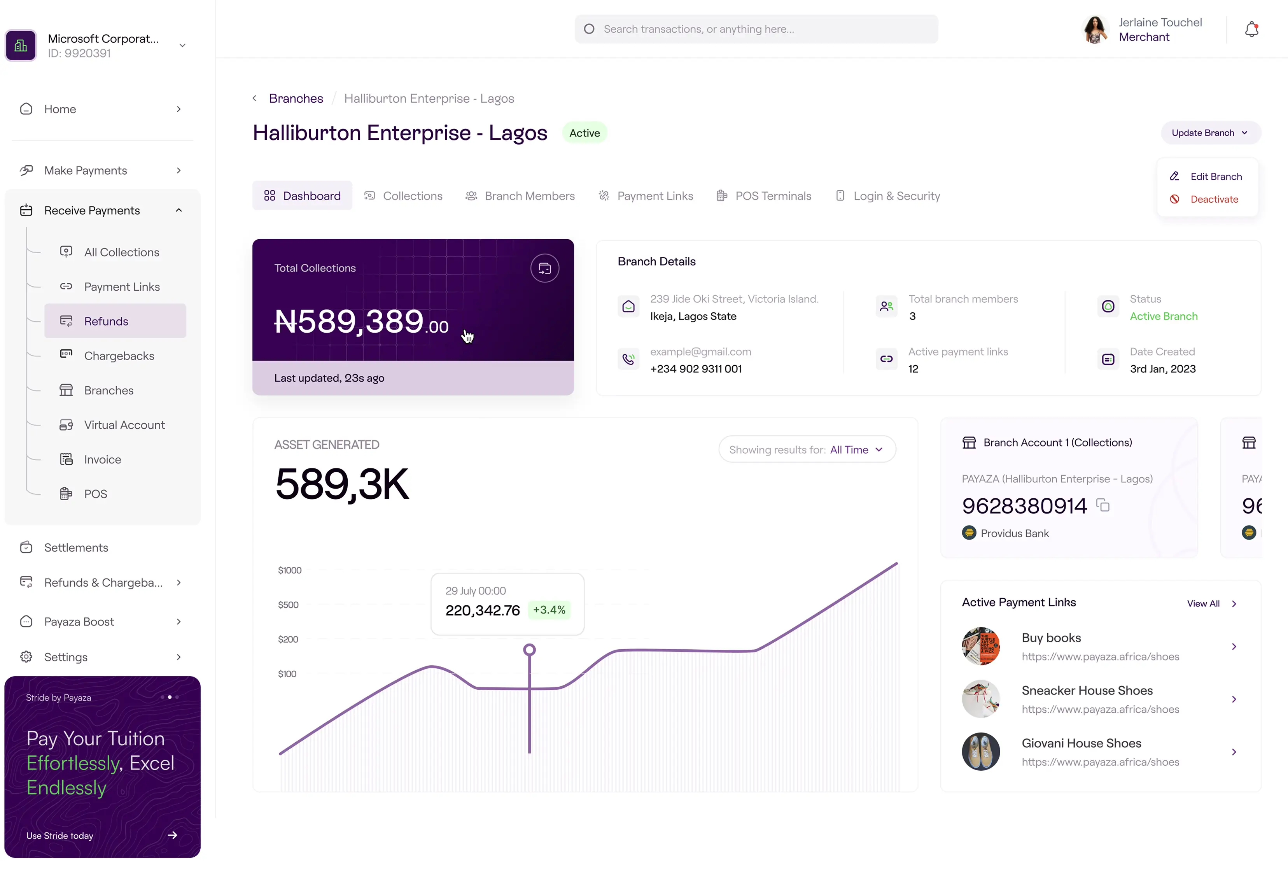Screen dimensions: 1288x887
Task: Click the Payaza Boost icon
Action: pyautogui.click(x=26, y=621)
